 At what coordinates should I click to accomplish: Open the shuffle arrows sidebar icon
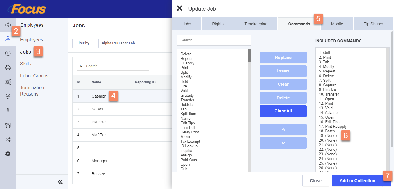(8, 140)
